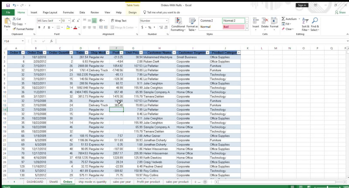Click the decrease decimal icon

166,27
